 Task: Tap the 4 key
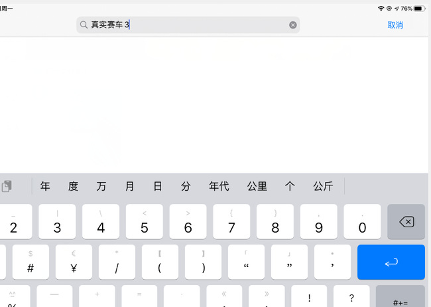point(101,221)
